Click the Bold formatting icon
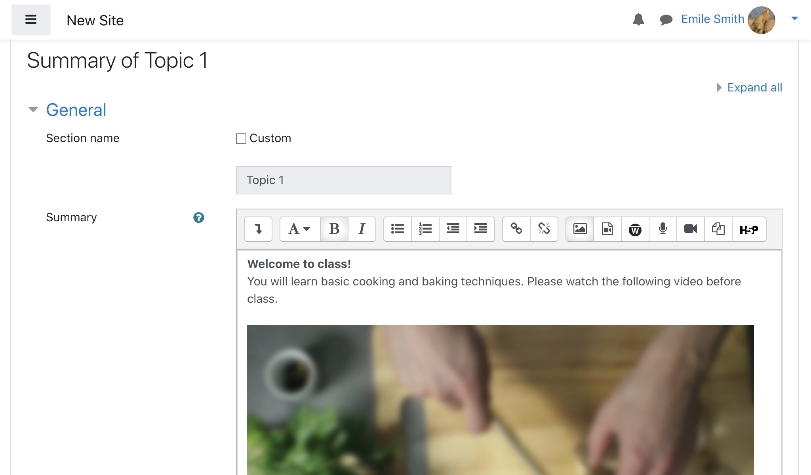 pyautogui.click(x=335, y=229)
